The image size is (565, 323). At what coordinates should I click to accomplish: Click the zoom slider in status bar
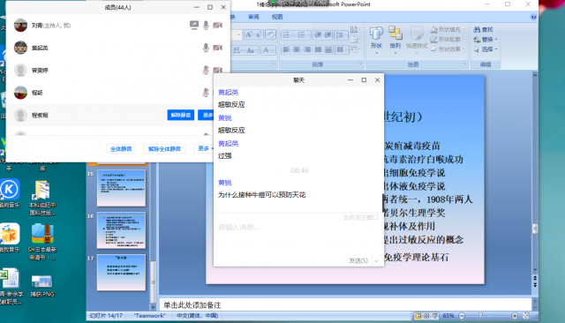coord(488,316)
